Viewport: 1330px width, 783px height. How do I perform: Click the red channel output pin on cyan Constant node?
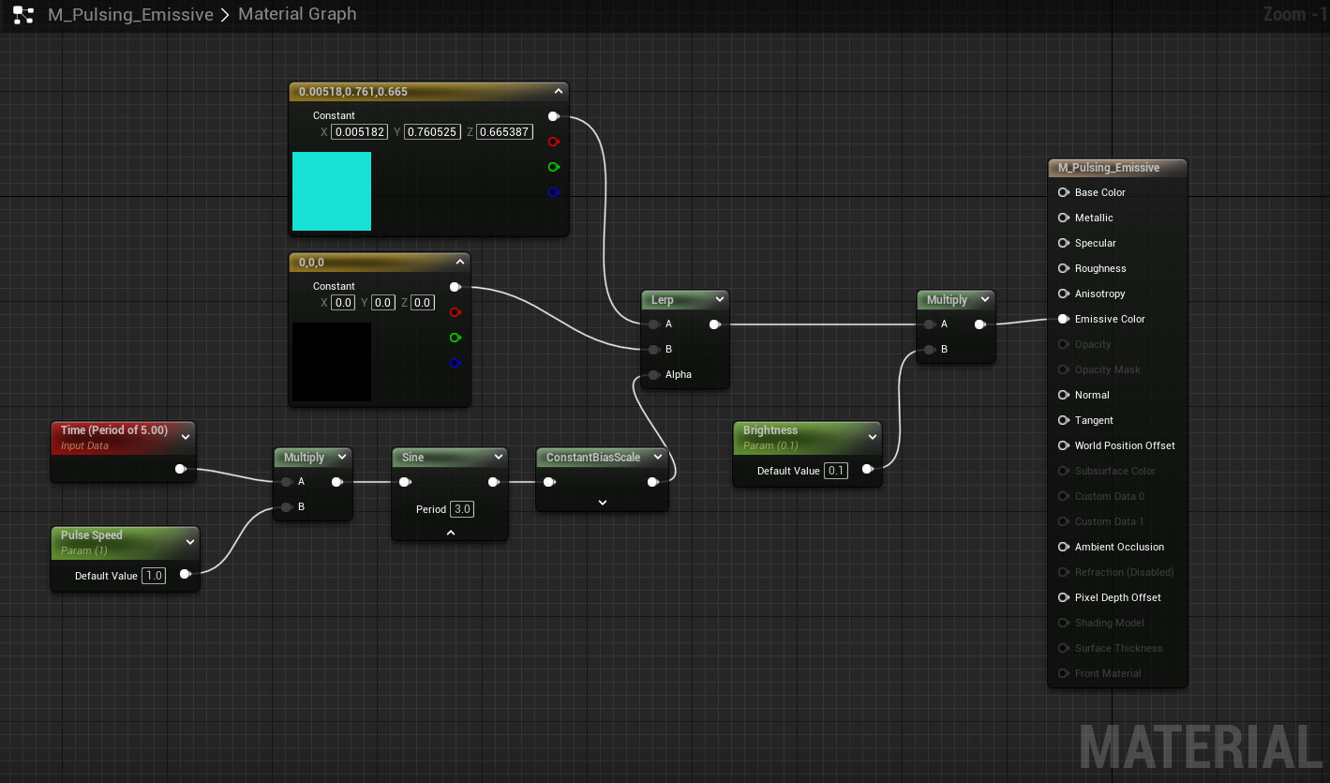(553, 142)
